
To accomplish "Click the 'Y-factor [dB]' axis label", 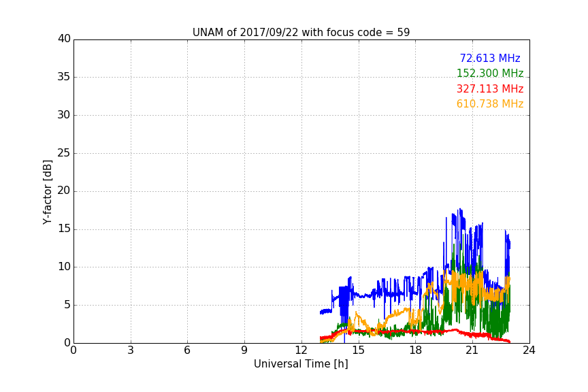I will click(x=48, y=192).
